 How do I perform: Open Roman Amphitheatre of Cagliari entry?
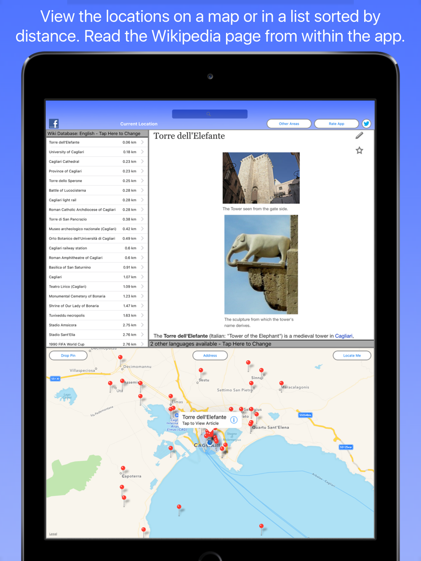point(97,258)
